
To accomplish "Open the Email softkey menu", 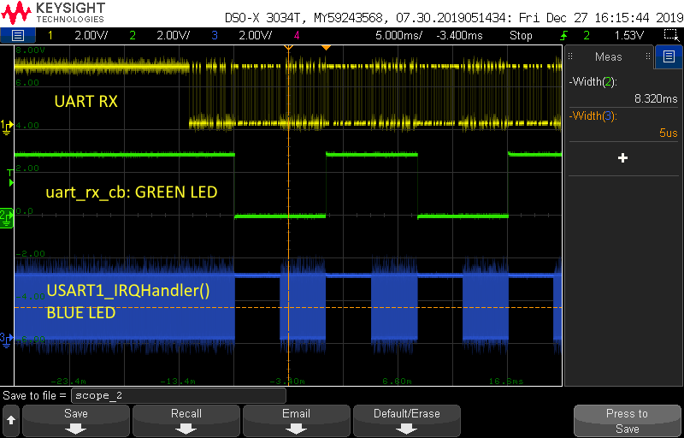I will point(297,421).
